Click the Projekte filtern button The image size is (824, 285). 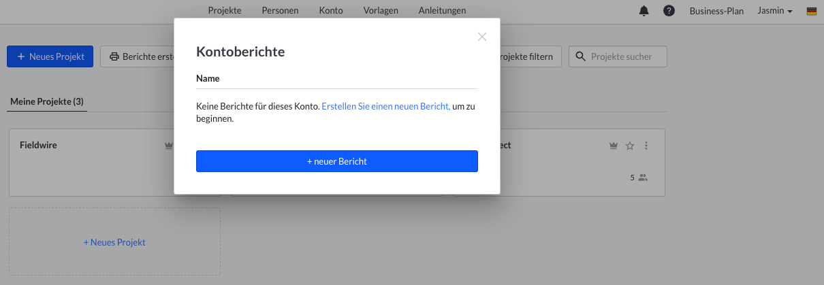pos(530,56)
